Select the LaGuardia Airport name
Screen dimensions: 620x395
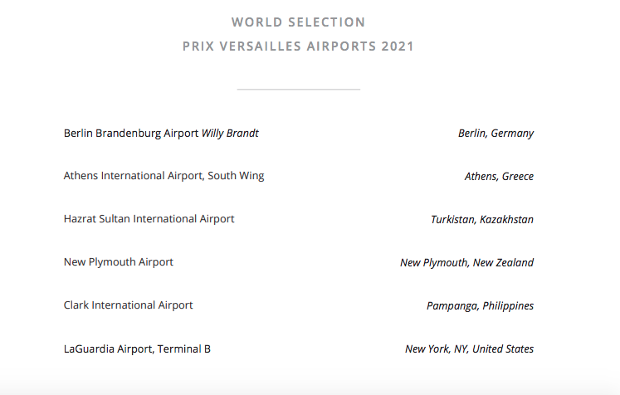(107, 349)
